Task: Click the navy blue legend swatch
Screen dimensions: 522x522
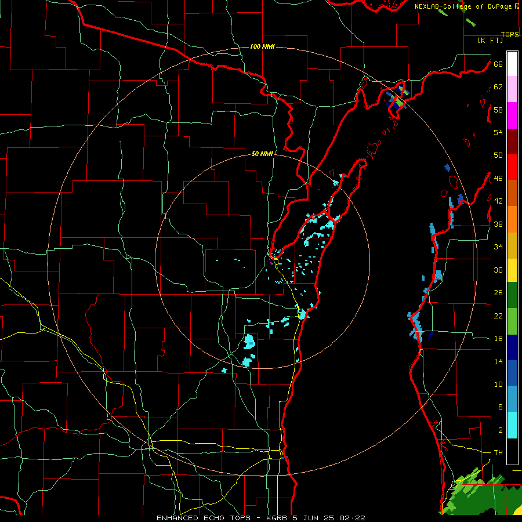Action: point(512,347)
